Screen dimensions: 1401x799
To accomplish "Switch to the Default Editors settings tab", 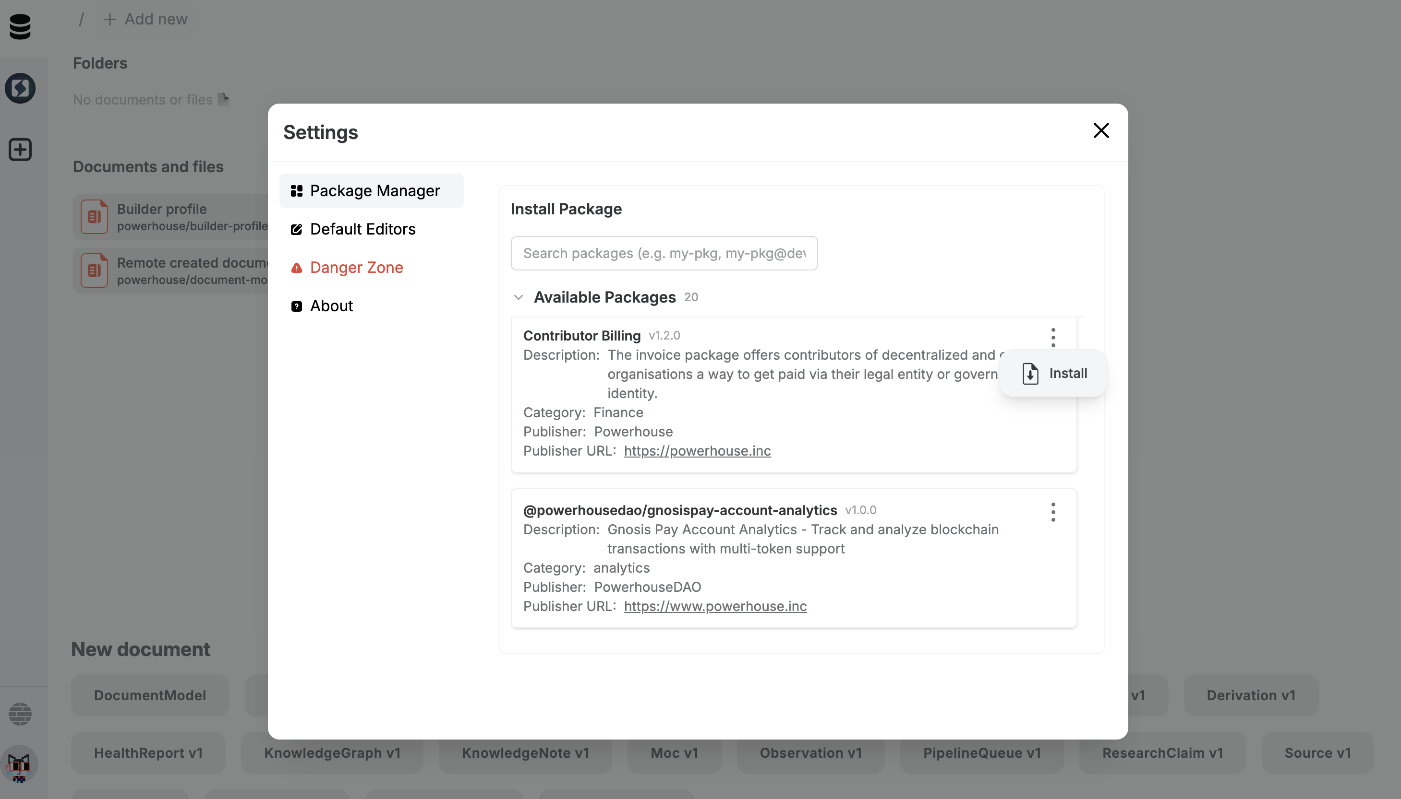I will pos(362,229).
